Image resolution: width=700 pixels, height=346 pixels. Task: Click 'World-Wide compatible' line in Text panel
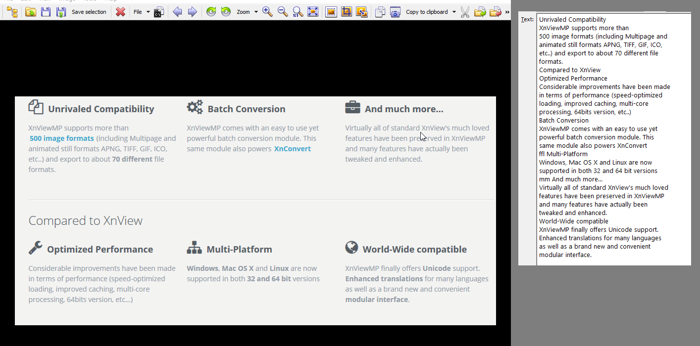tap(574, 221)
